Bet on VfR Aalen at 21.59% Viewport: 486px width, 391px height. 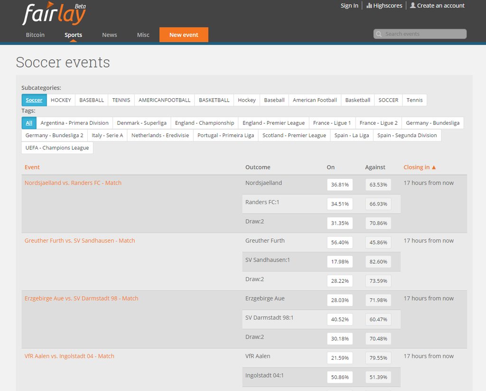pos(340,358)
